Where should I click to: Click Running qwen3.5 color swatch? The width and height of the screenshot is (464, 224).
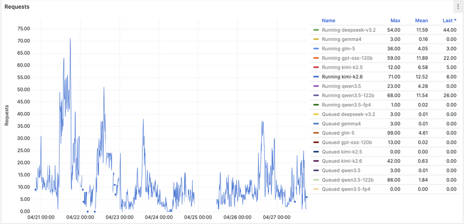click(x=317, y=86)
